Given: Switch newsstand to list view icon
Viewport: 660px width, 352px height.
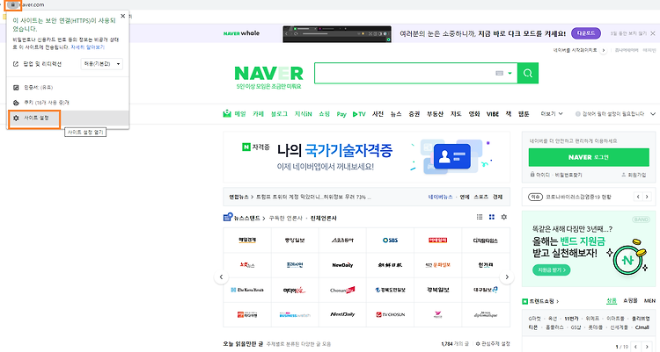Looking at the screenshot, I should (x=480, y=217).
